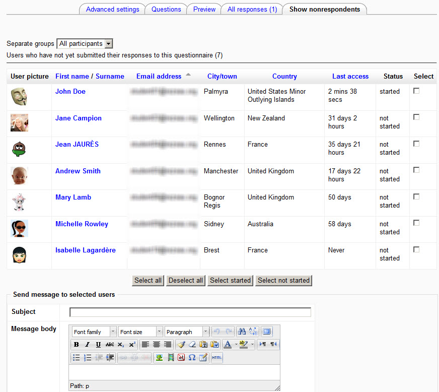Toggle fullscreen mode in editor
Viewport: 439px width, 392px height.
click(266, 332)
